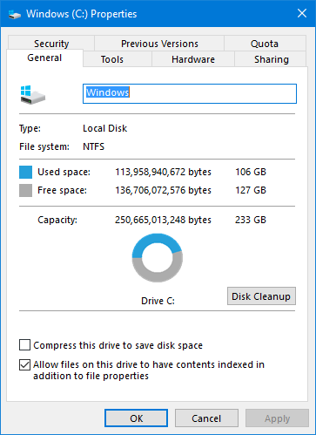Click the 'File system:' label
Screen dimensions: 316x435
click(44, 146)
